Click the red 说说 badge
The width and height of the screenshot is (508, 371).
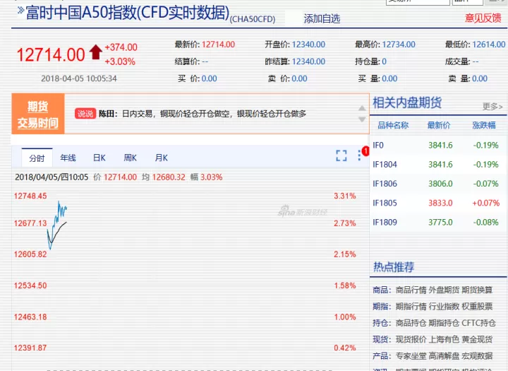click(85, 114)
